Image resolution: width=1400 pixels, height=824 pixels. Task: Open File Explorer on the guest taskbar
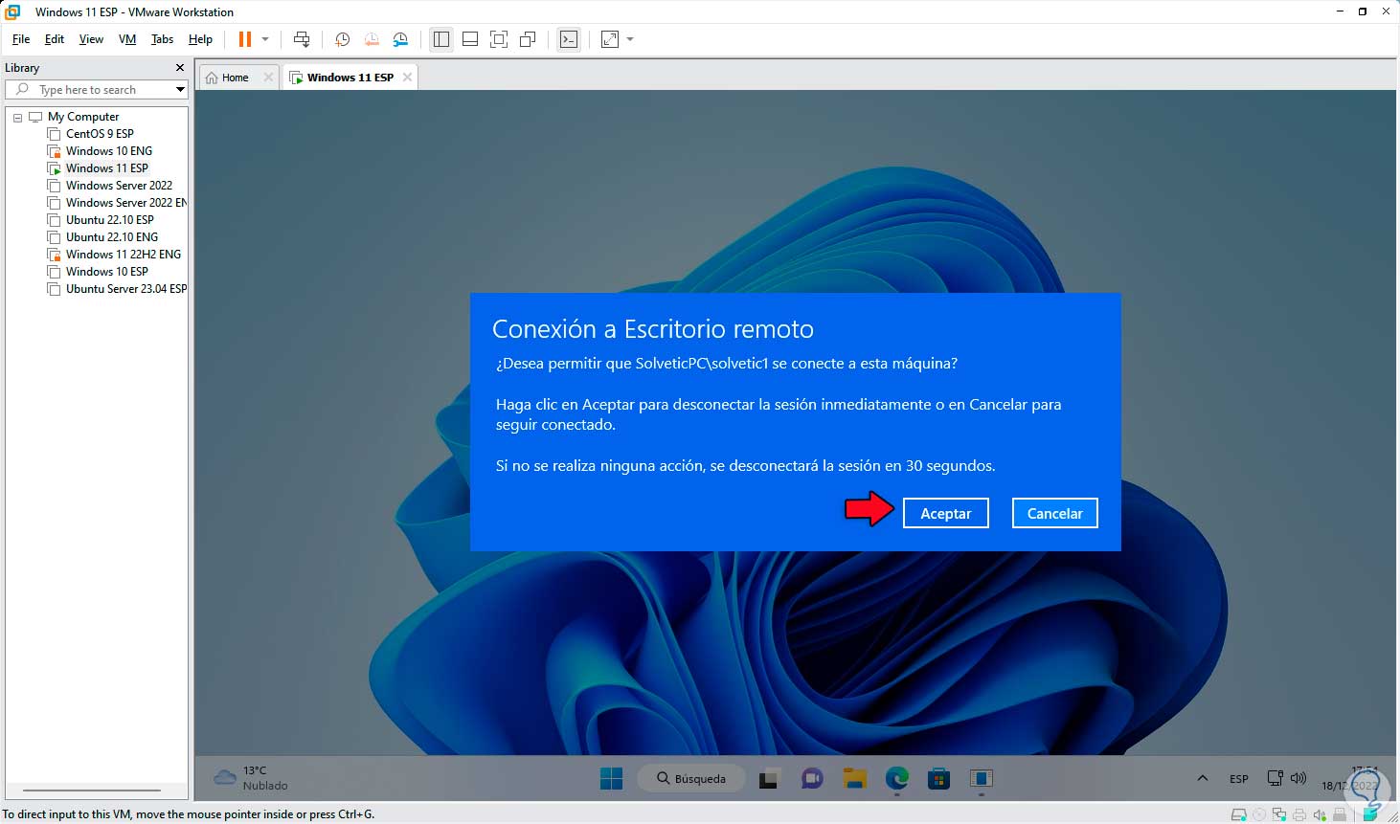point(855,779)
